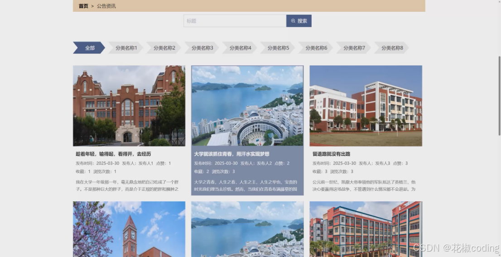The width and height of the screenshot is (501, 257).
Task: Click the 点赞：2 count in the highlighted card
Action: click(282, 163)
